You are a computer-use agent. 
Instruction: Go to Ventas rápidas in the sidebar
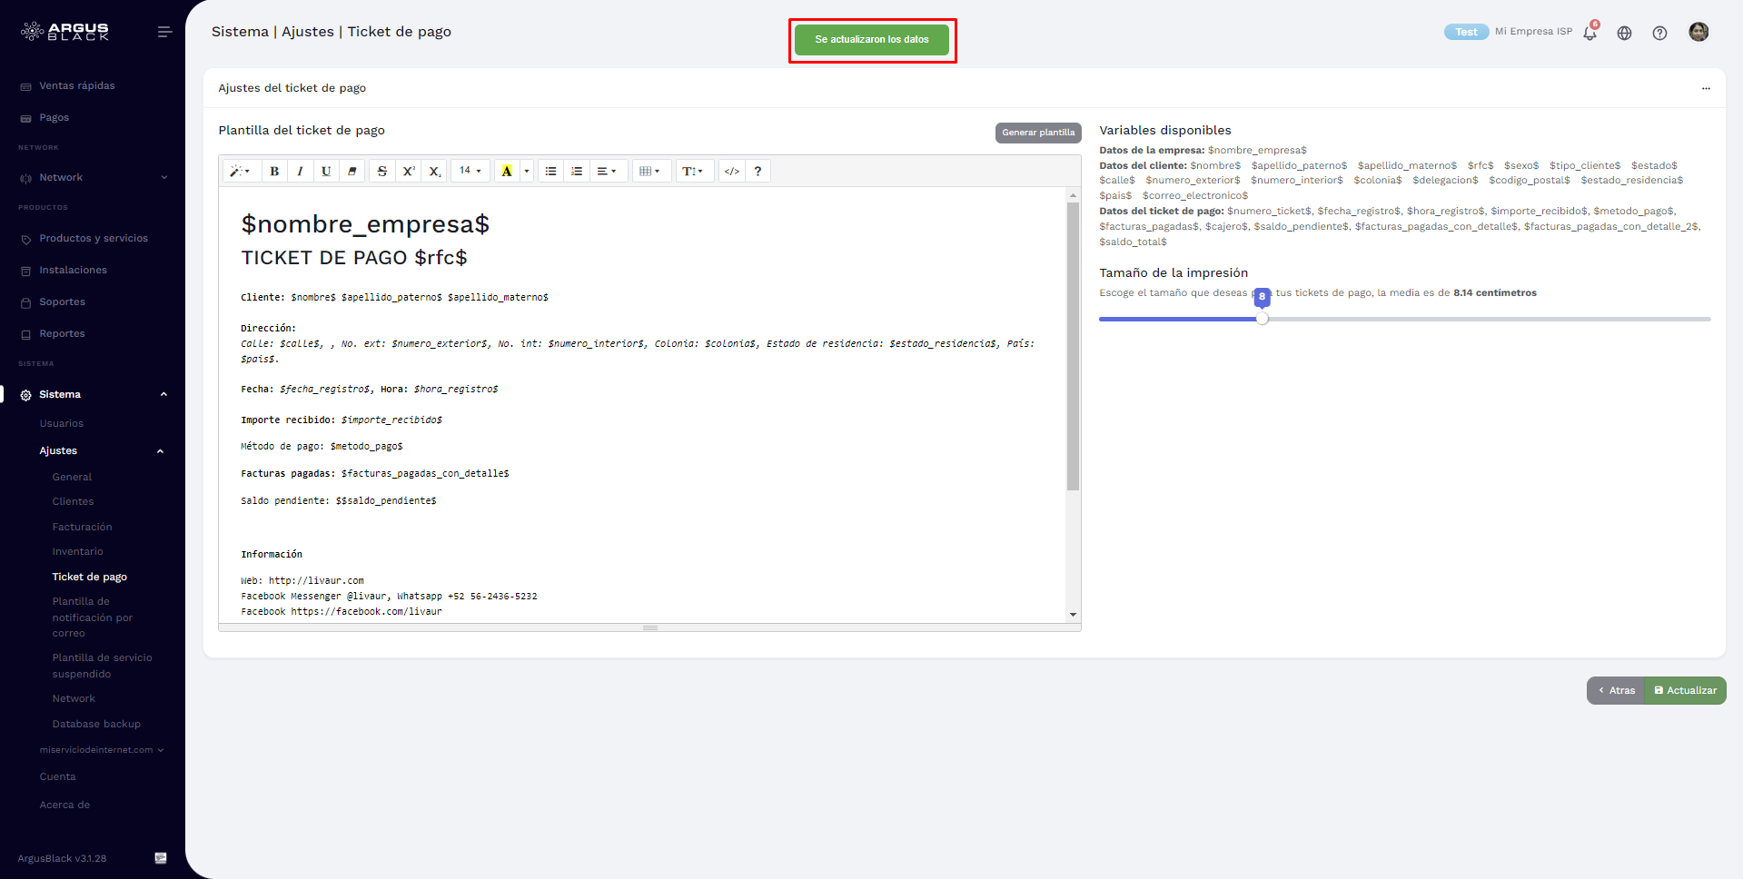click(x=77, y=86)
